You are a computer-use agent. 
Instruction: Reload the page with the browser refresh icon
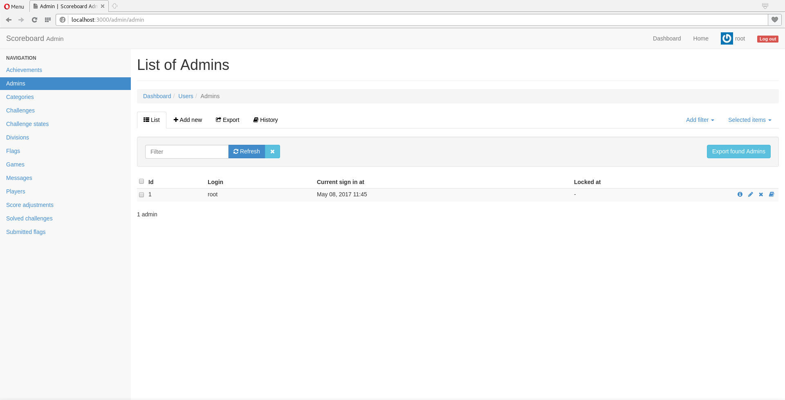(34, 20)
